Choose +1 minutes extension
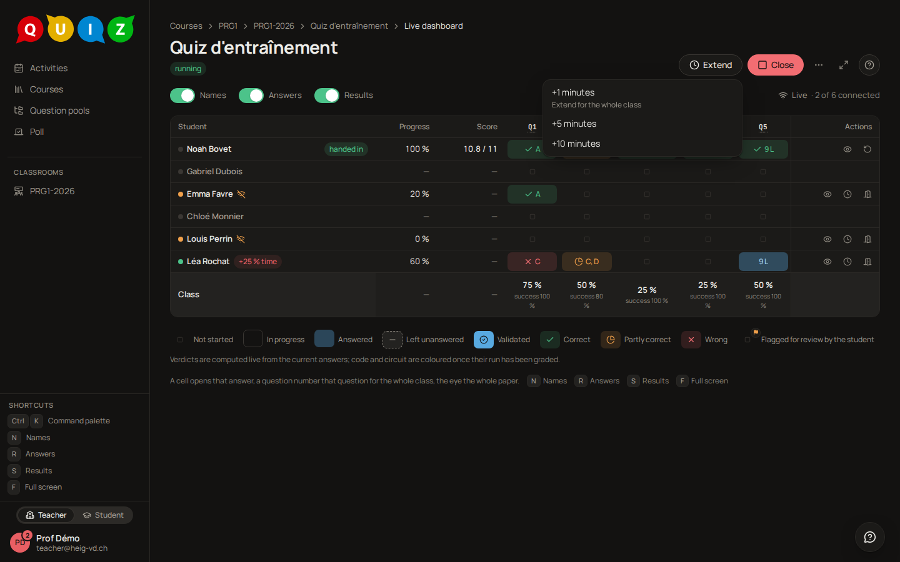 click(x=642, y=98)
